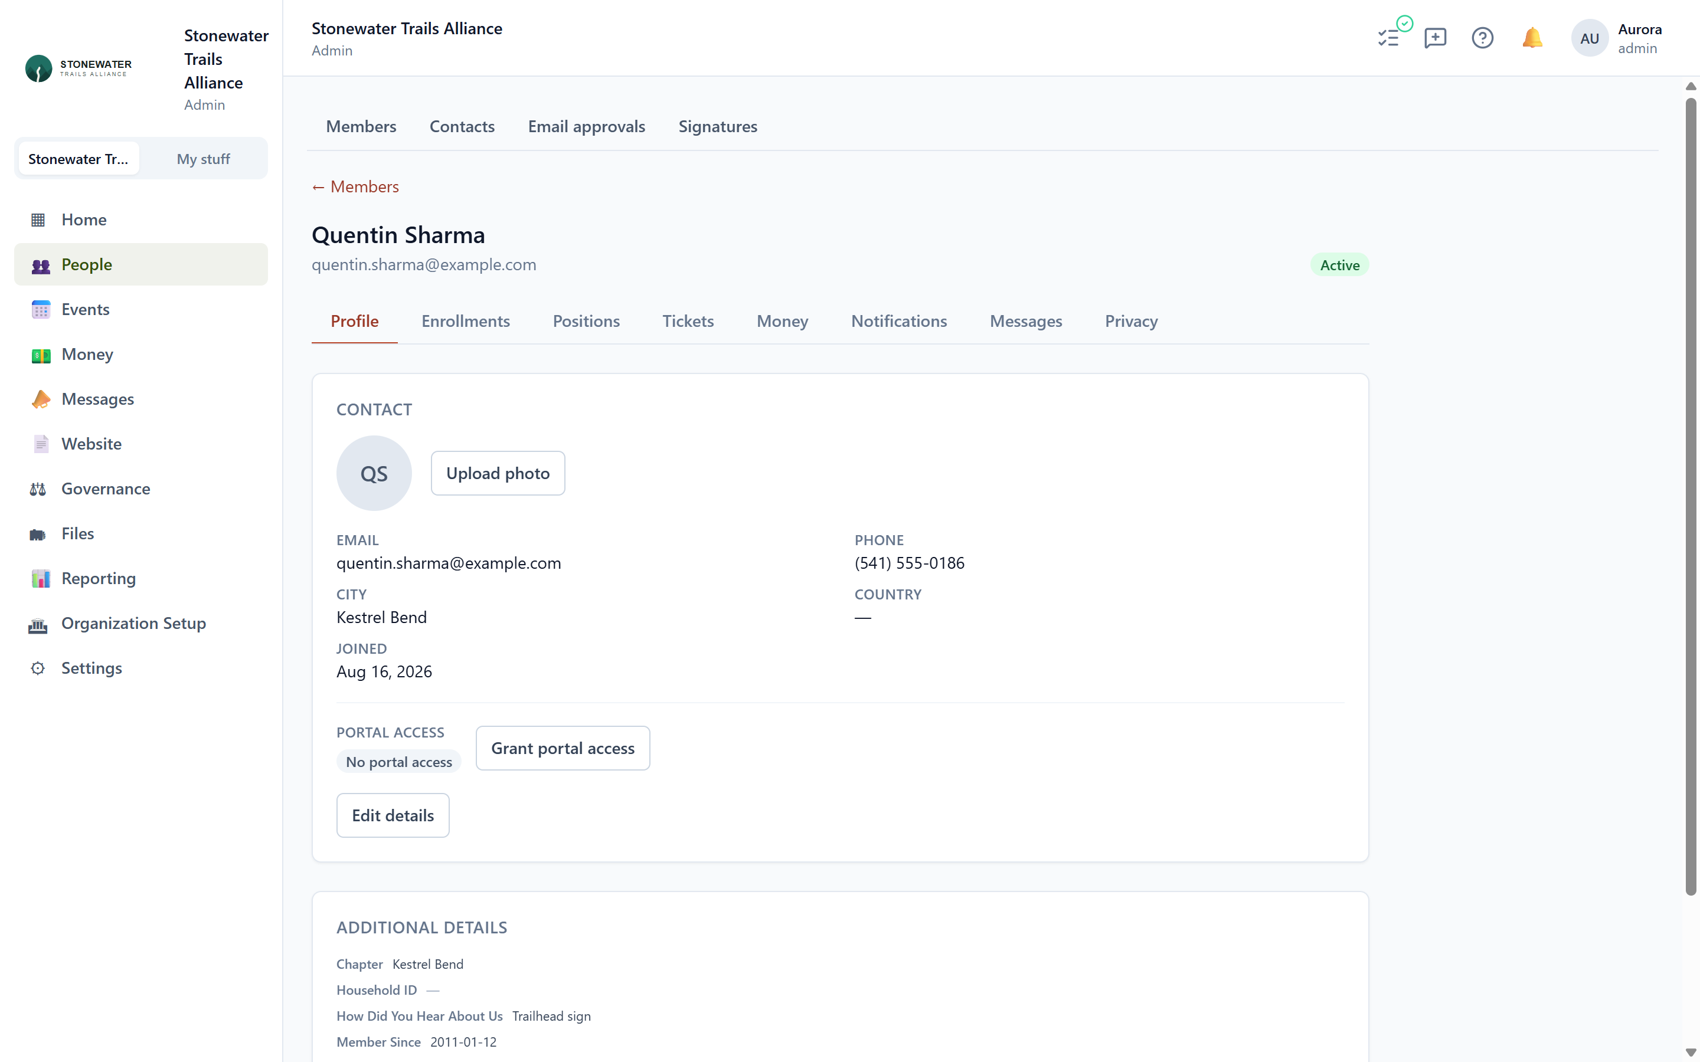Select the Positions tab

tap(587, 321)
